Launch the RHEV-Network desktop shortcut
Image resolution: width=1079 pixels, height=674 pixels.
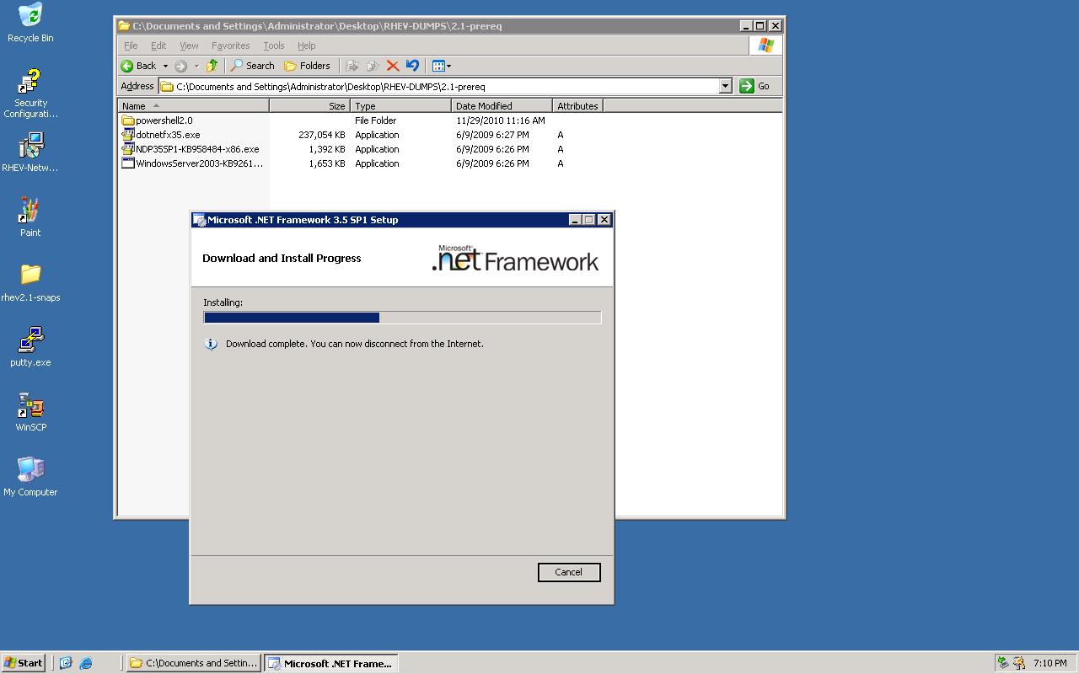[30, 152]
